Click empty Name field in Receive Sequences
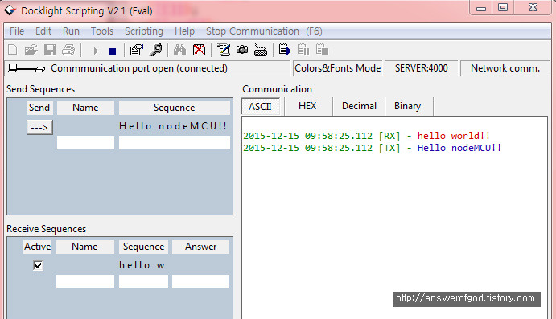This screenshot has height=319, width=556. click(84, 282)
